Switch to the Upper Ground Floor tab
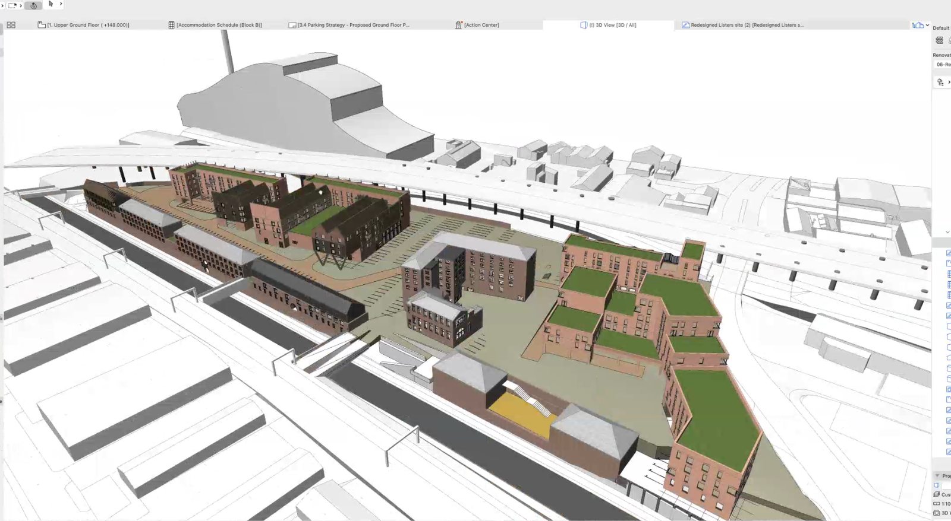The width and height of the screenshot is (951, 521). tap(87, 25)
